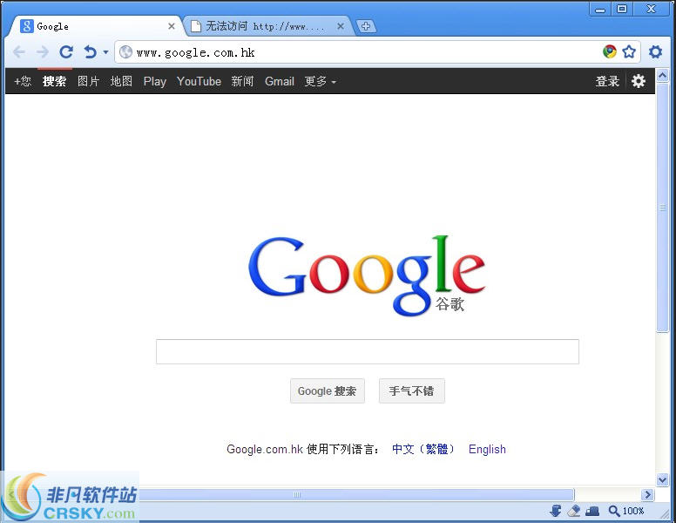Click the Google logo image

pos(367,275)
